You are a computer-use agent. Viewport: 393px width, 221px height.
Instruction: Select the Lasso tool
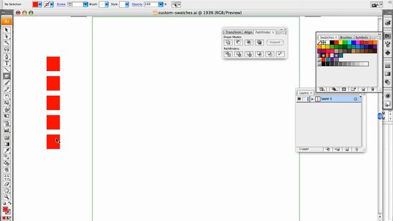click(7, 49)
